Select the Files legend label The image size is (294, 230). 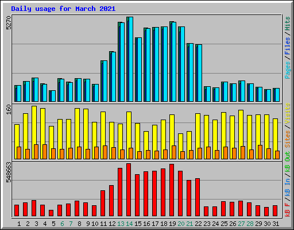point(288,46)
